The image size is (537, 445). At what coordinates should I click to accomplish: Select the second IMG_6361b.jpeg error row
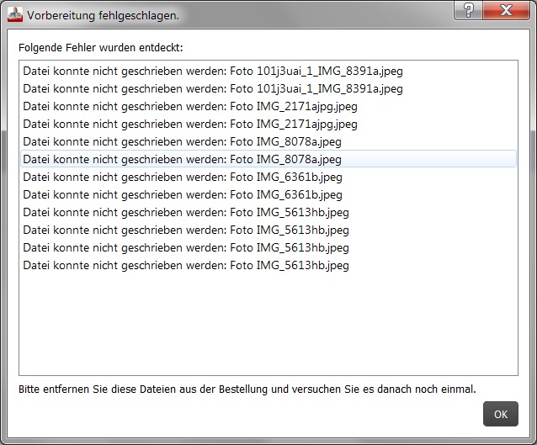268,194
